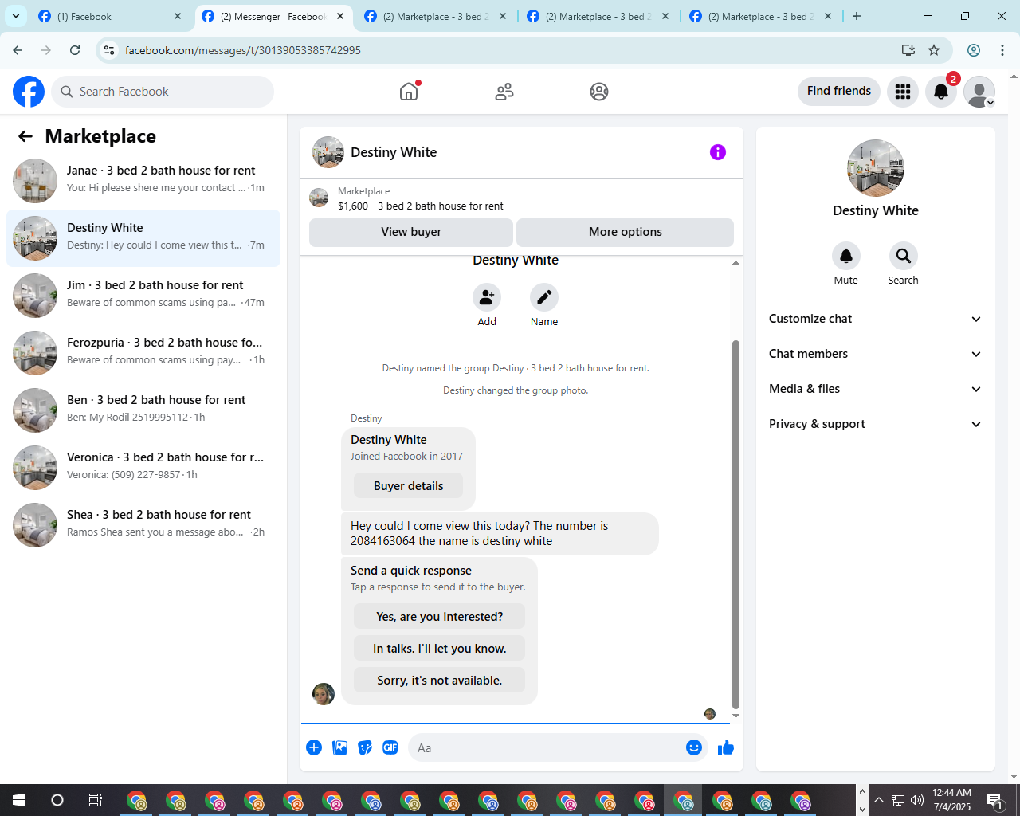Viewport: 1020px width, 816px height.
Task: Open Shea's conversation
Action: tap(143, 525)
